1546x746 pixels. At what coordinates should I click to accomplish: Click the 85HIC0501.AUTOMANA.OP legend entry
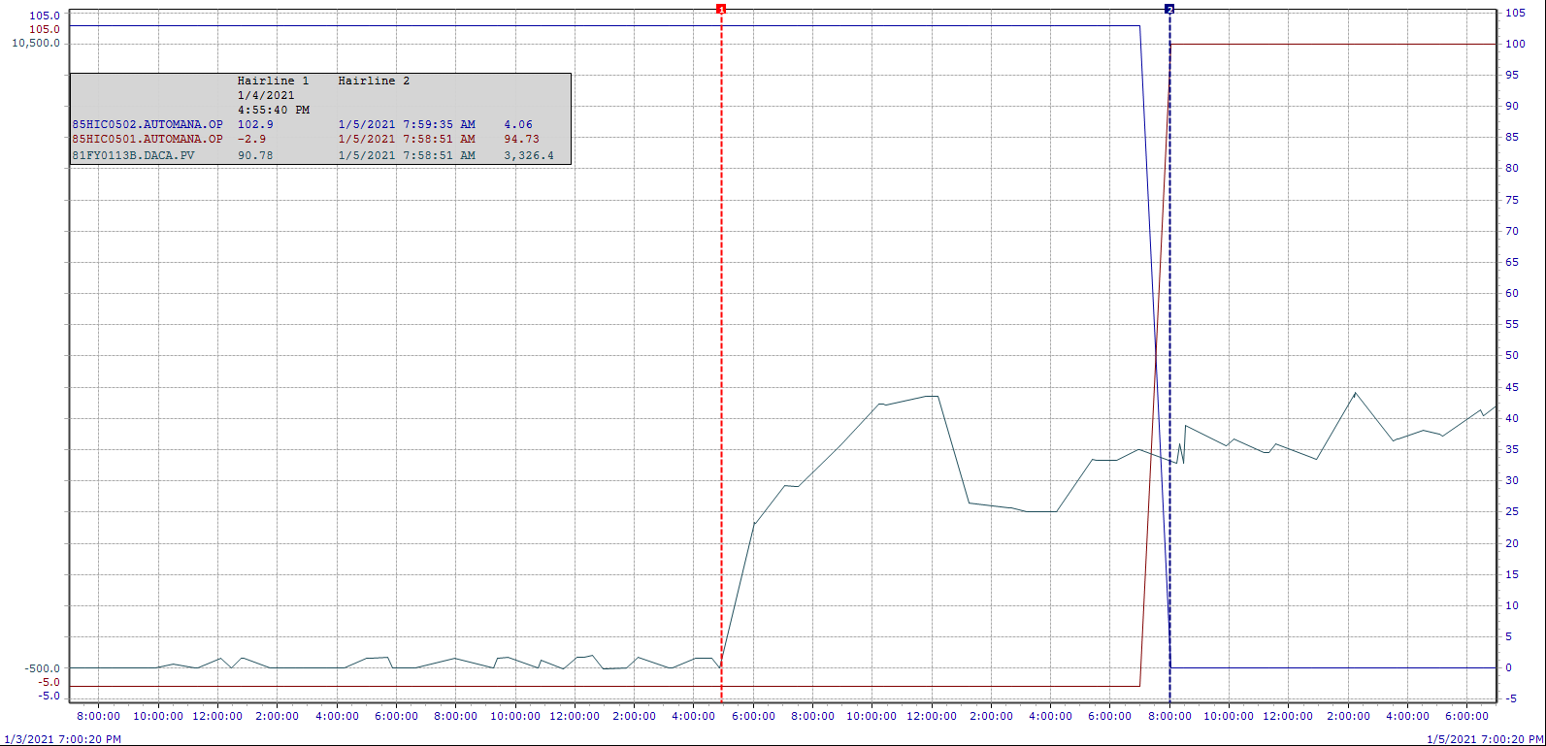[x=148, y=139]
